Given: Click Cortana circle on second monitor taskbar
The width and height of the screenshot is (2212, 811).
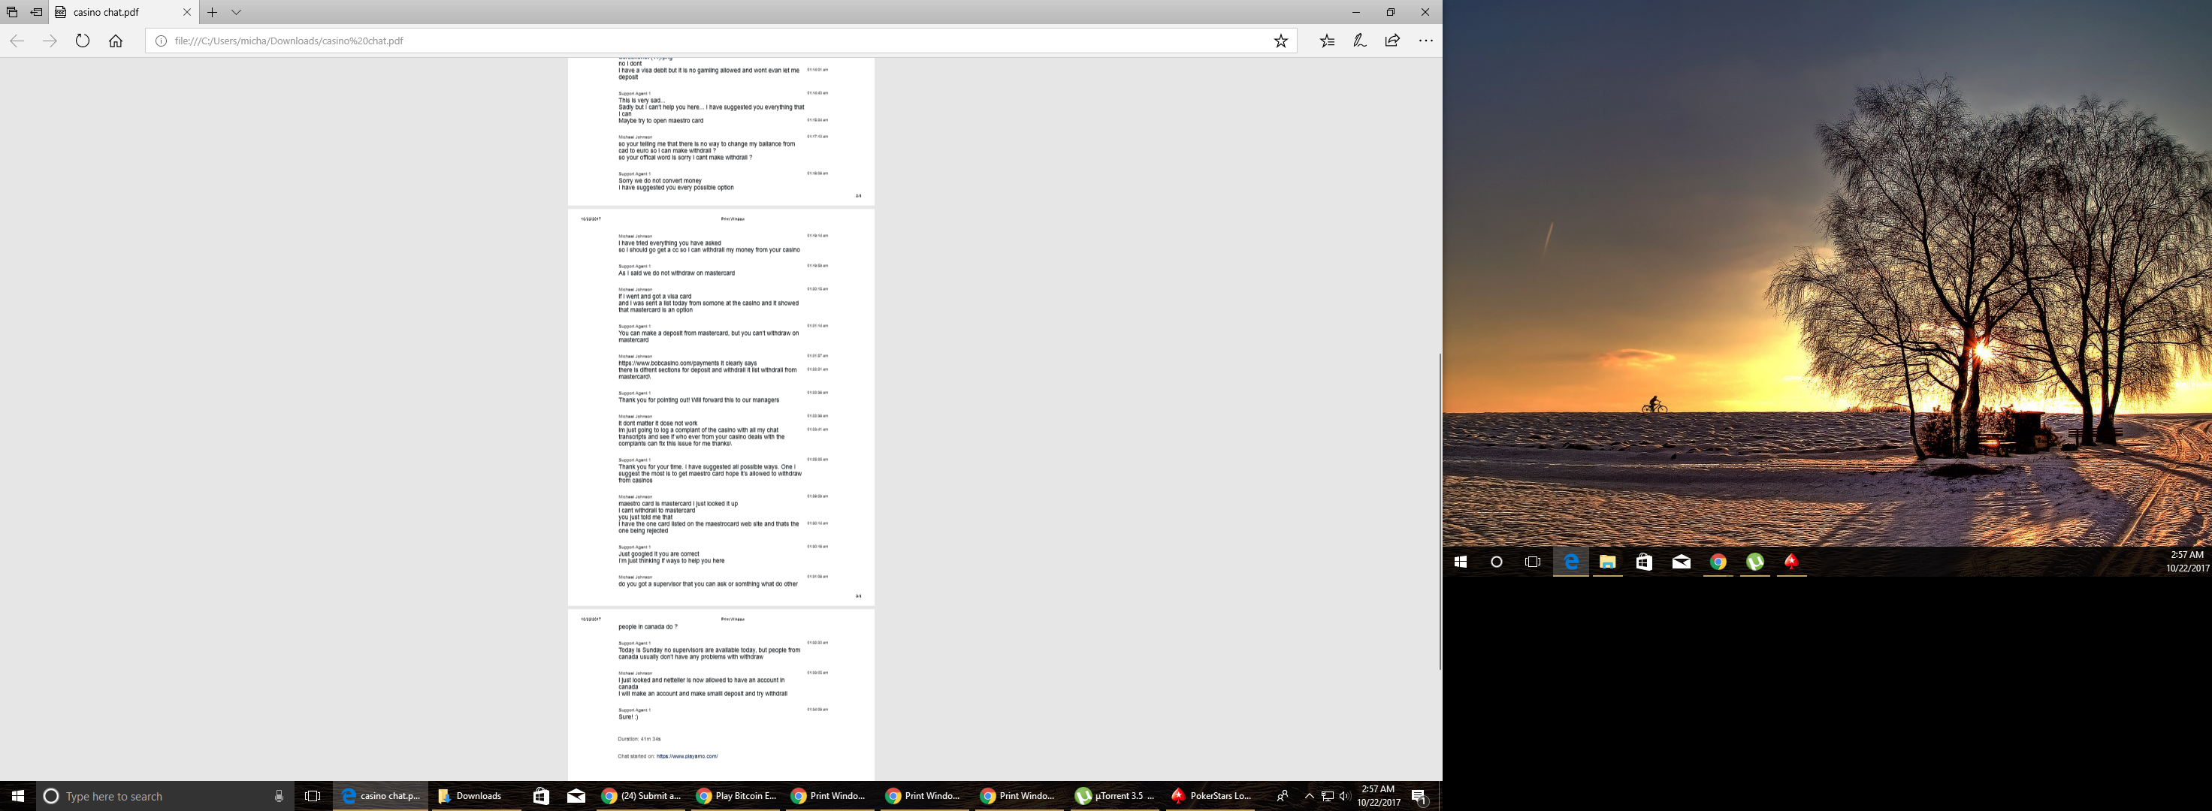Looking at the screenshot, I should (x=1496, y=561).
